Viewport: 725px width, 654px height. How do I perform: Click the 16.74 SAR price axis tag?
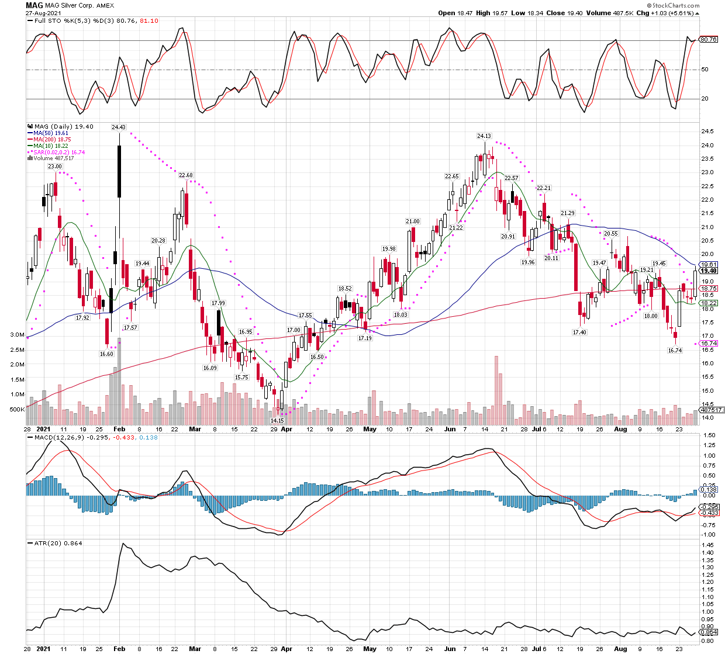point(709,344)
